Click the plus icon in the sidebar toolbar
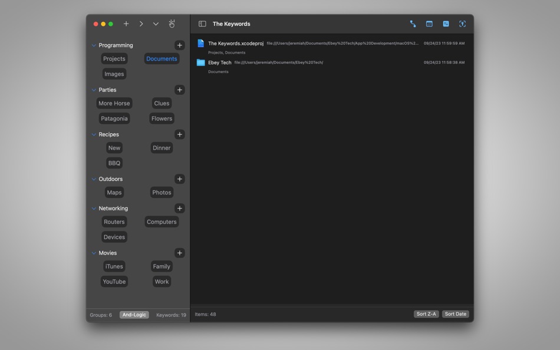560x350 pixels. [x=126, y=24]
